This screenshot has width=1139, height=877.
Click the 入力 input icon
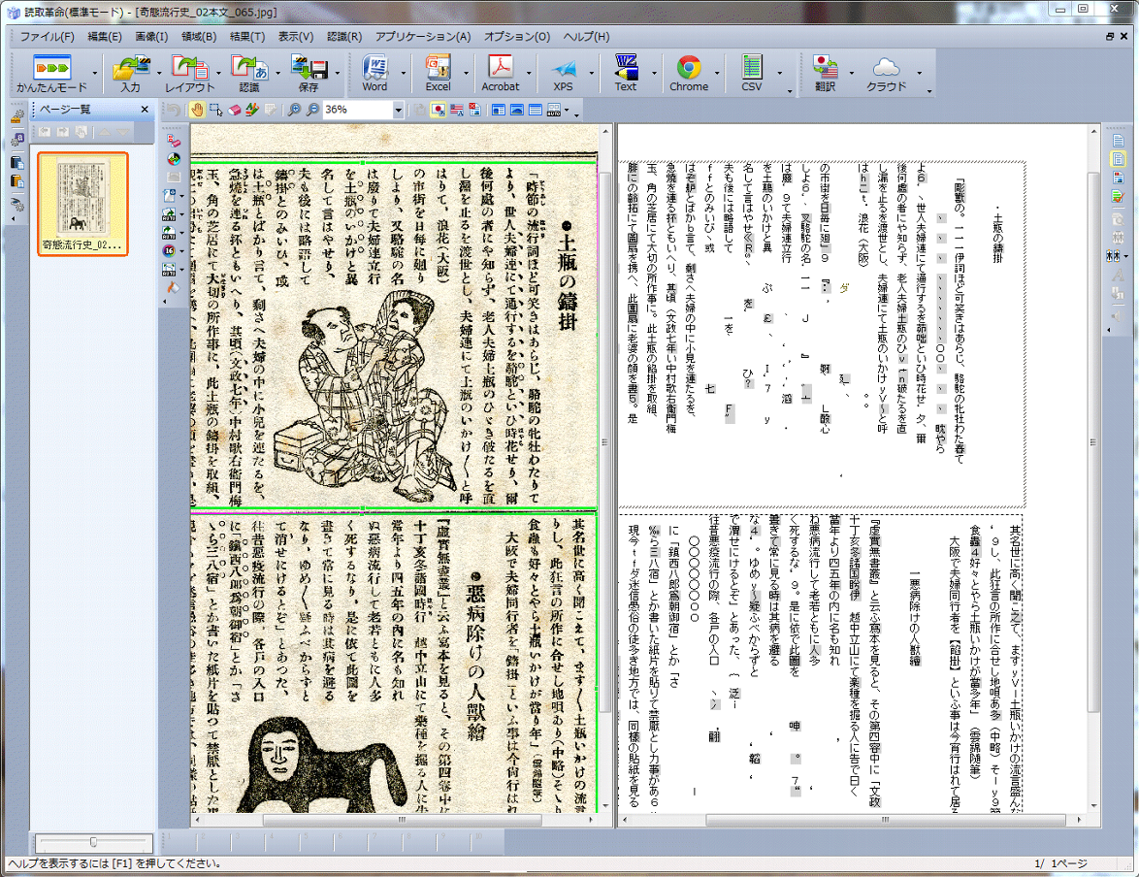click(x=131, y=74)
